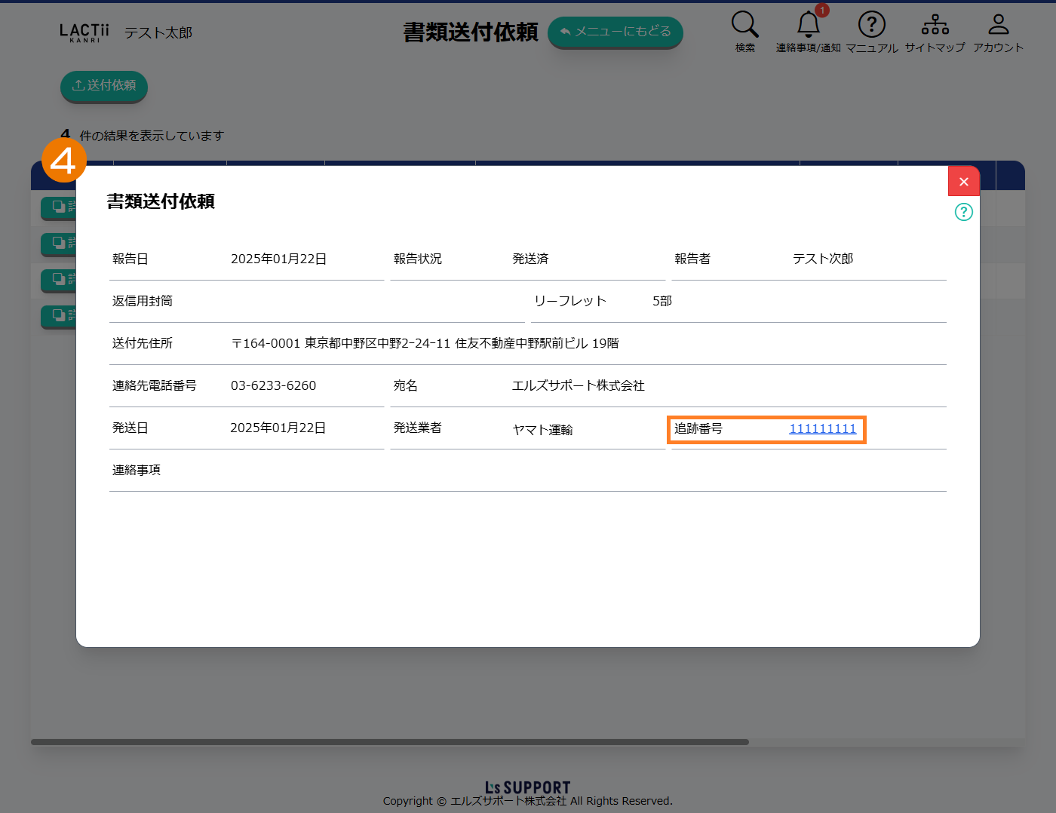Open the マニュアル question mark icon
Image resolution: width=1056 pixels, height=813 pixels.
871,25
